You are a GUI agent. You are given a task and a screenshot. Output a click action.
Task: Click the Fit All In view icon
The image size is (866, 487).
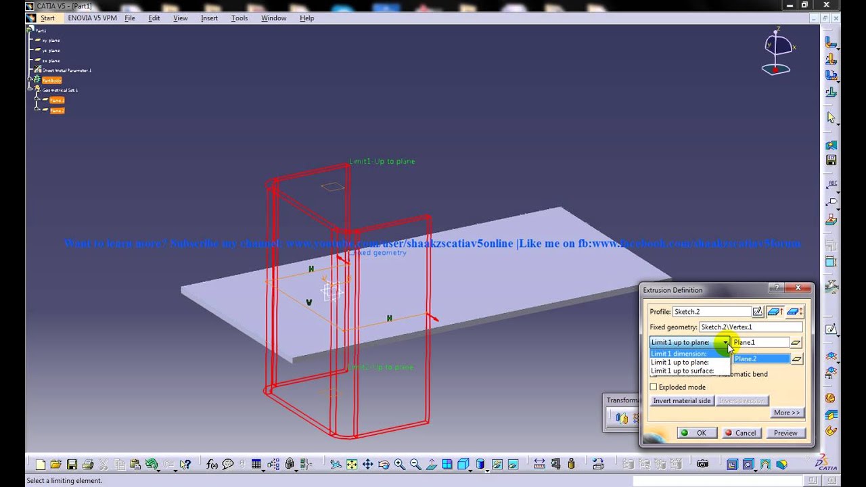[352, 464]
